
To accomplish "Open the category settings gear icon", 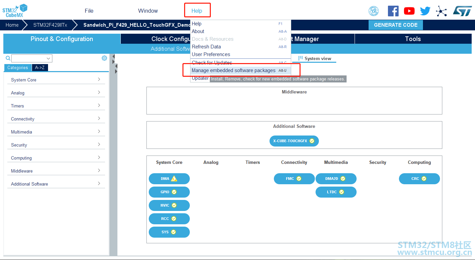I will click(x=104, y=58).
